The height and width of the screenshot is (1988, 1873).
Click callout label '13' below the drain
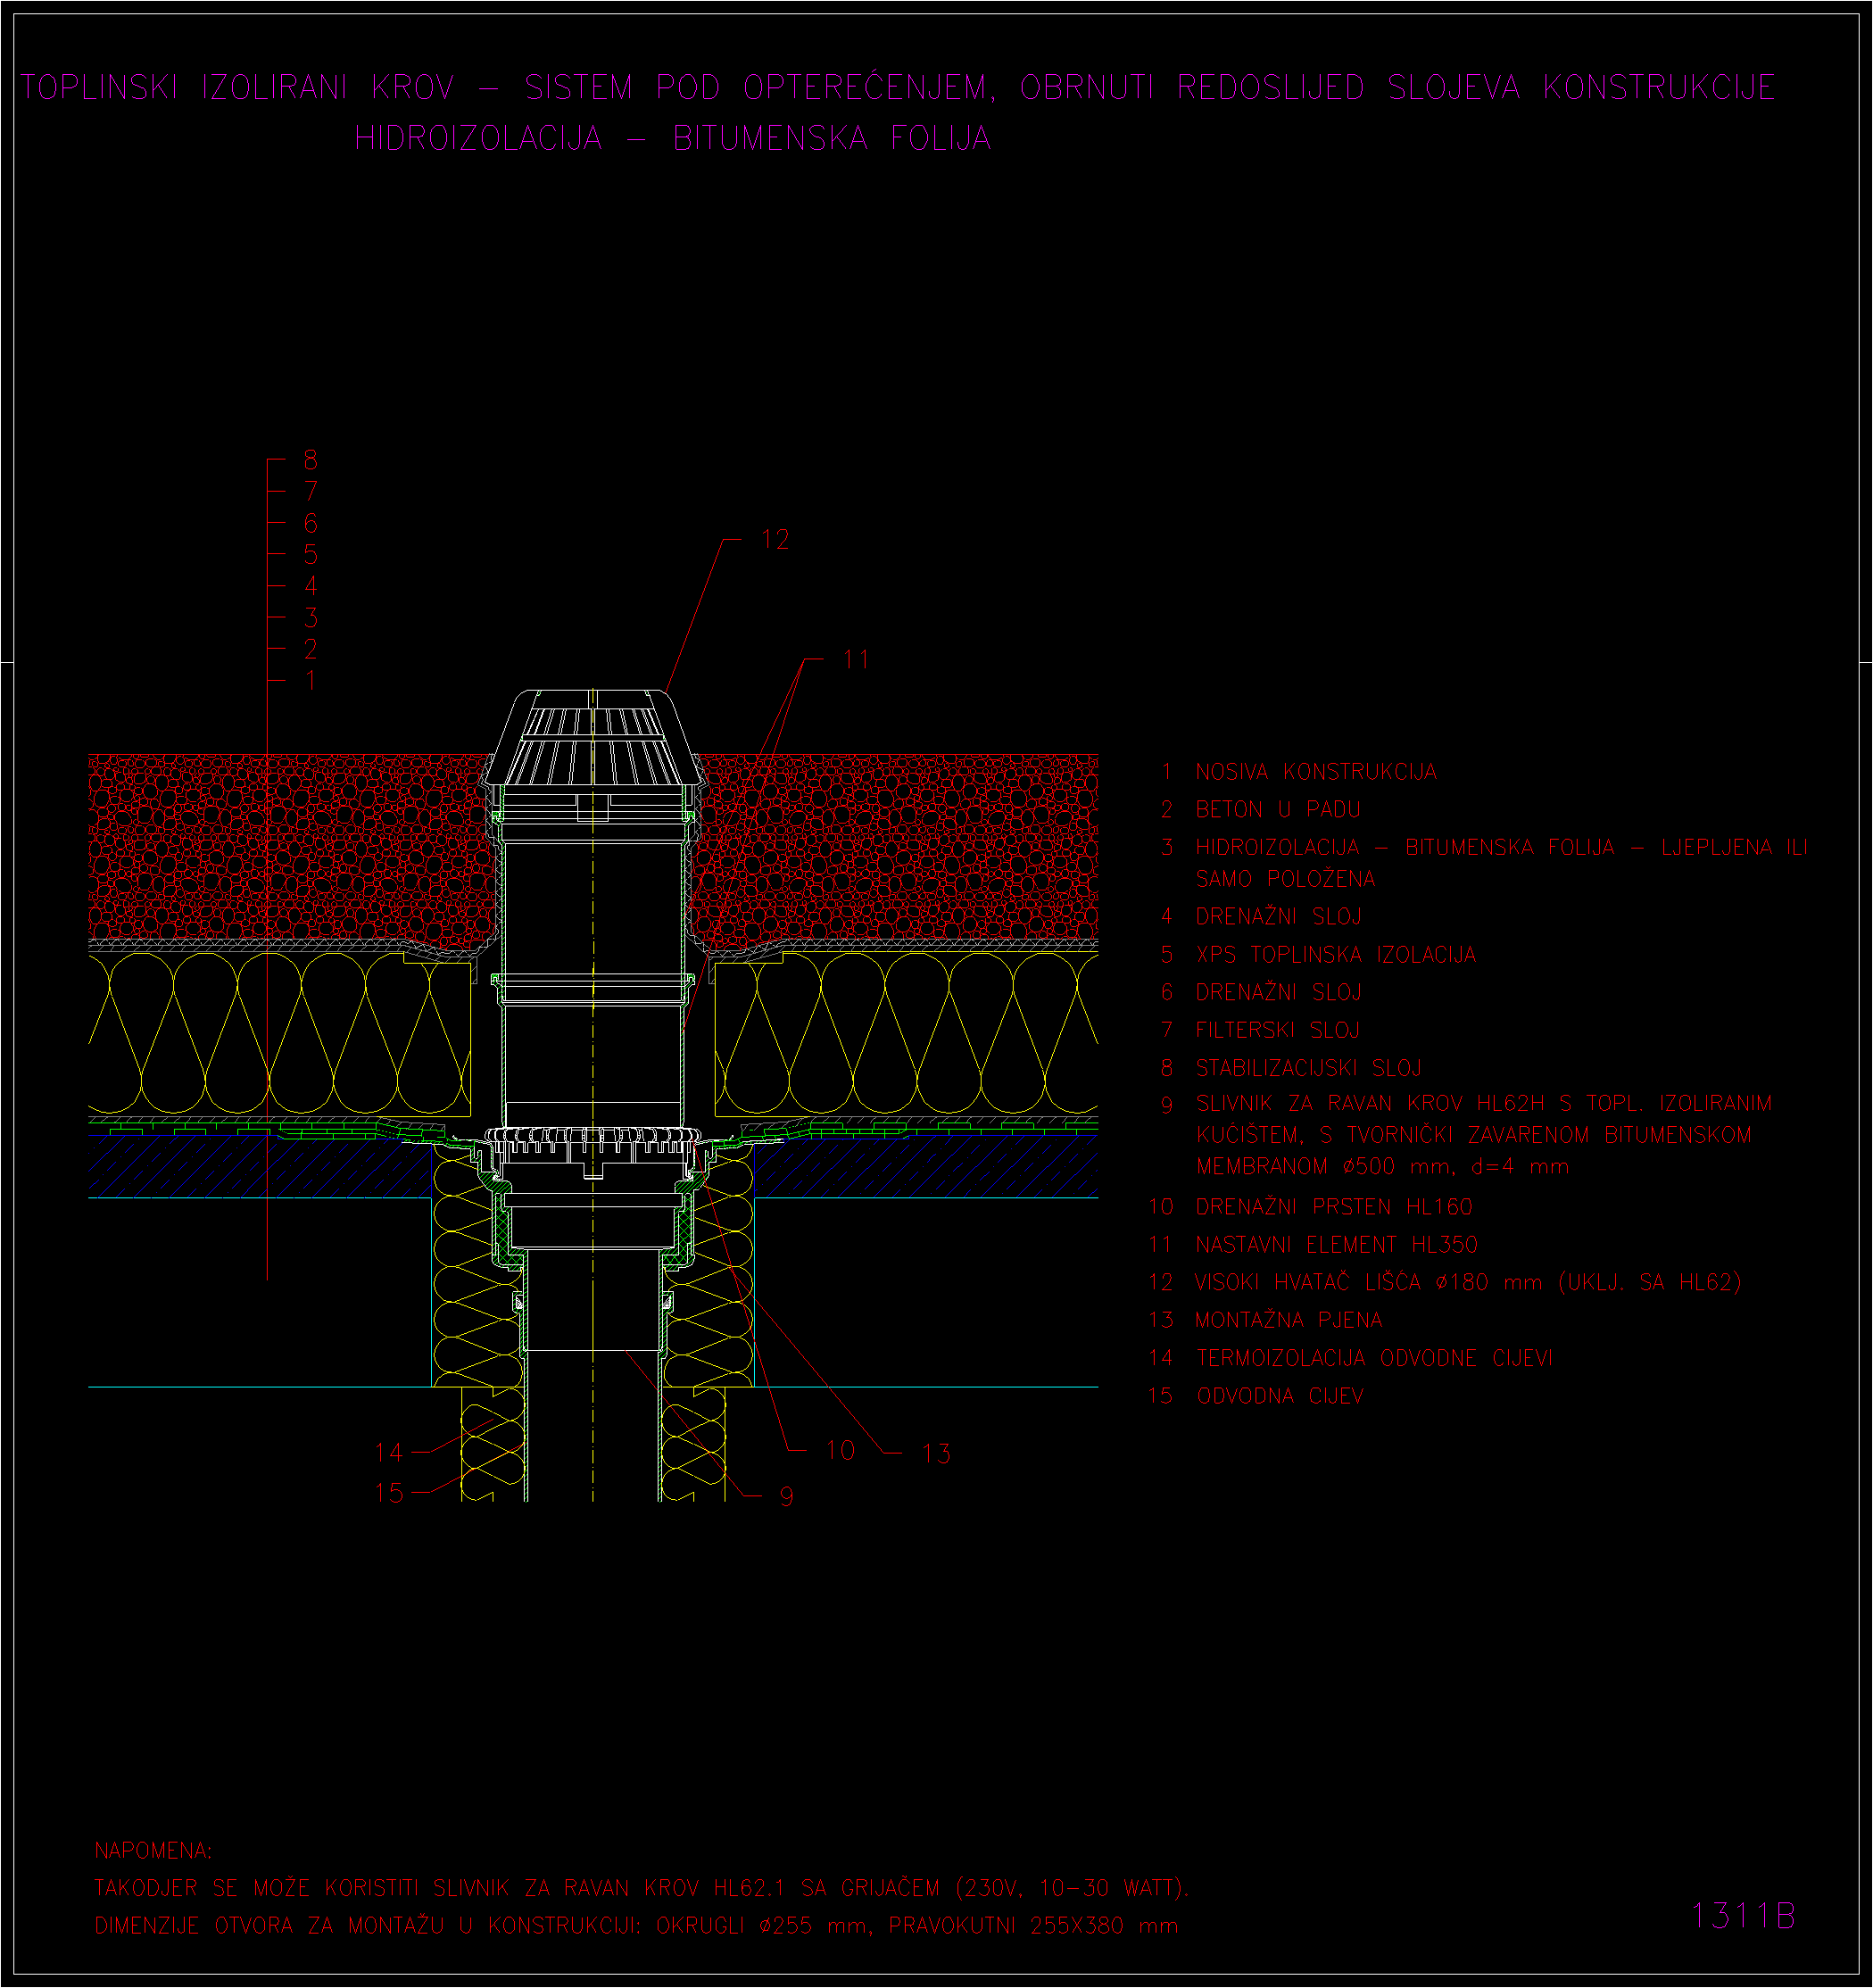[x=936, y=1454]
